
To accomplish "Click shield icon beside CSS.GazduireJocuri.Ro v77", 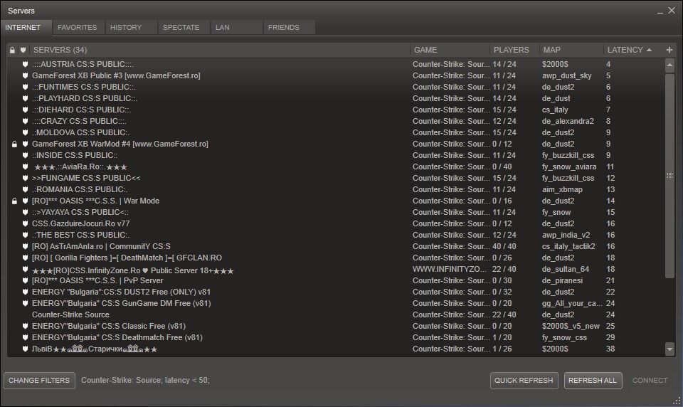I will [26, 223].
